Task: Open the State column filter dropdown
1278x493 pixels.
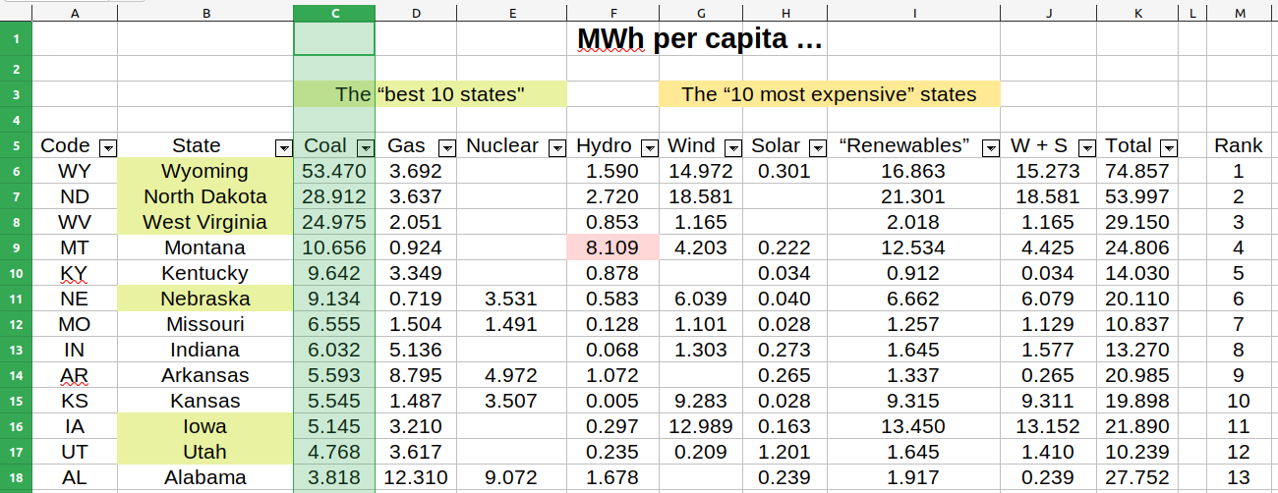Action: (284, 147)
